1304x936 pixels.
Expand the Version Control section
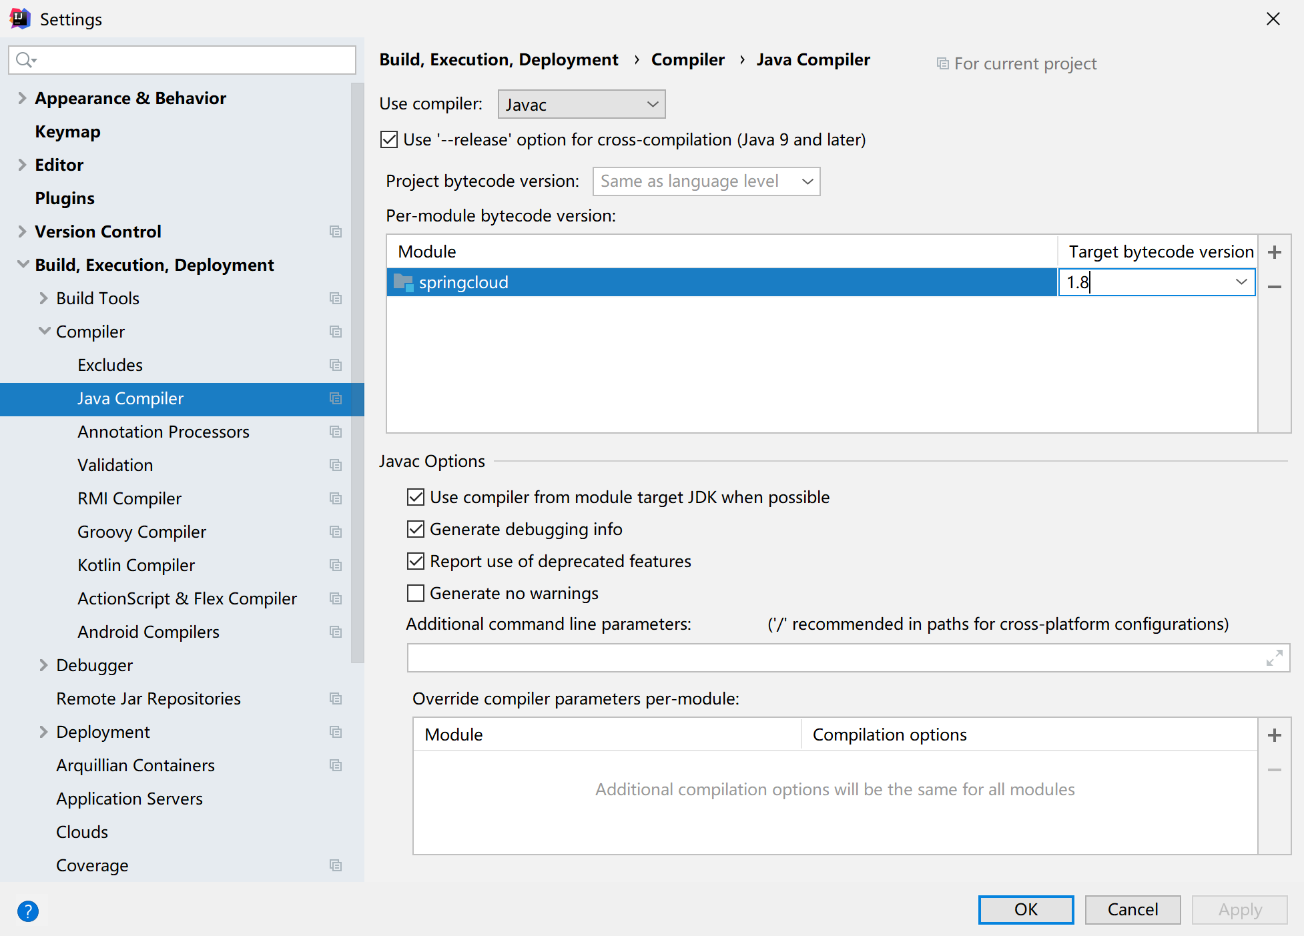point(22,231)
